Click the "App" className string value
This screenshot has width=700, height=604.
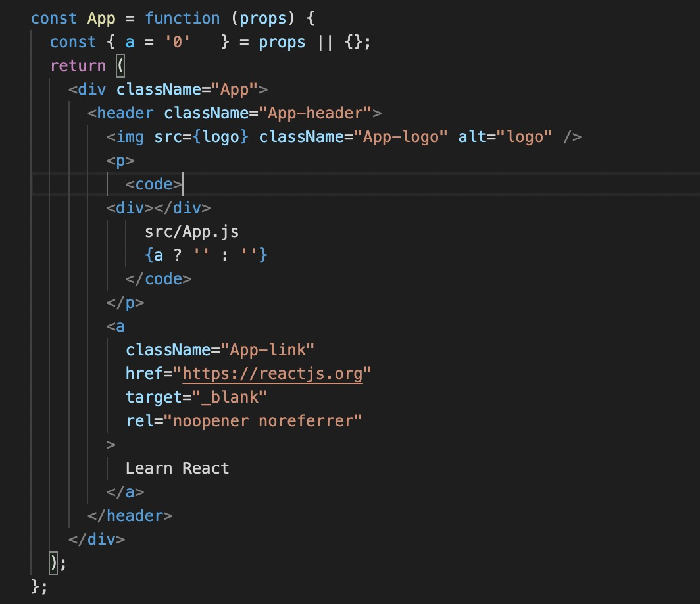[x=234, y=89]
